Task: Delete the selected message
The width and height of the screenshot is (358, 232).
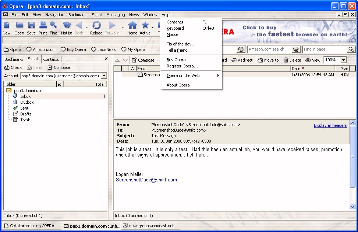Action: [x=293, y=60]
